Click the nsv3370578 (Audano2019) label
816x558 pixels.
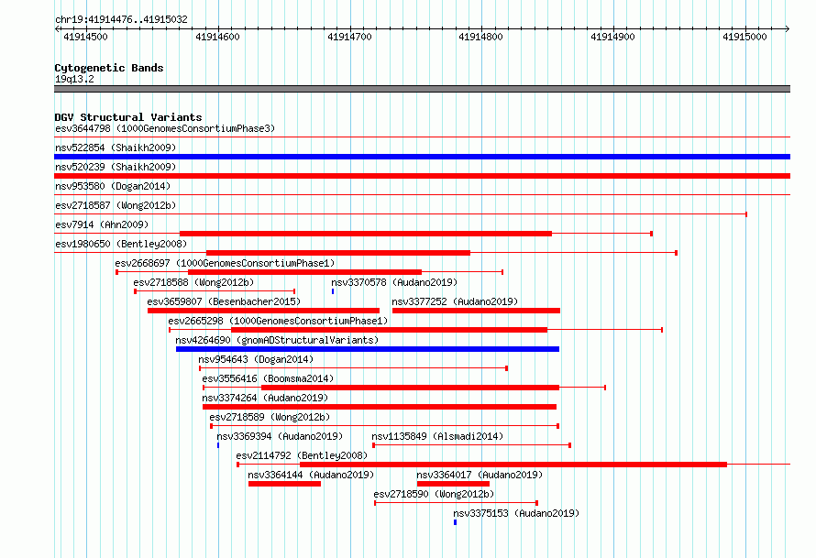pos(394,282)
